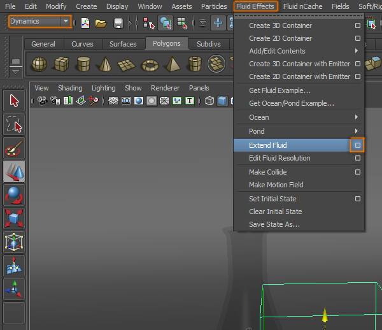Create a polygon torus from shelf
382x330 pixels.
pos(150,64)
